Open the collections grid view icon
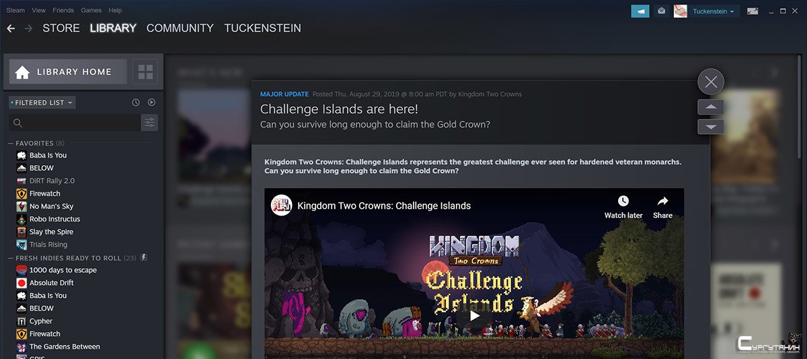807x359 pixels. point(145,72)
